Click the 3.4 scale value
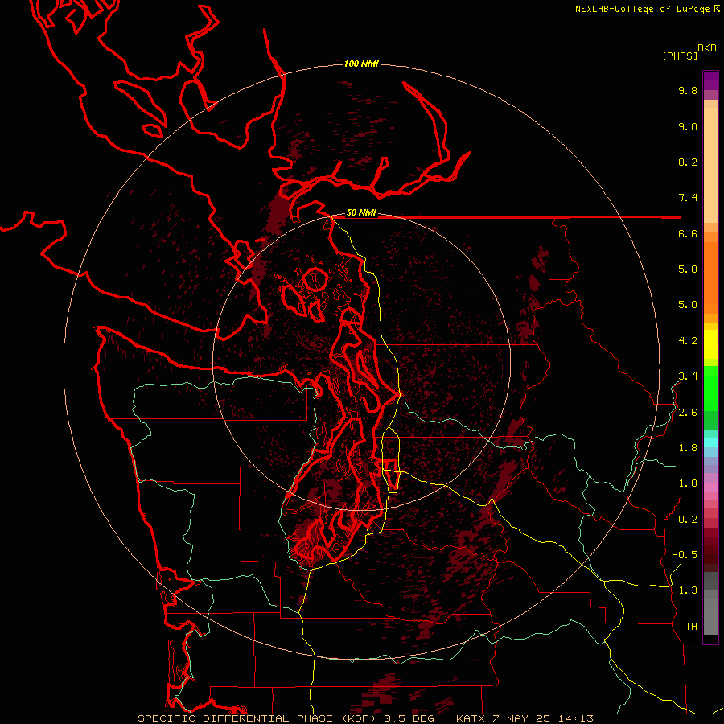The width and height of the screenshot is (724, 724). tap(688, 376)
